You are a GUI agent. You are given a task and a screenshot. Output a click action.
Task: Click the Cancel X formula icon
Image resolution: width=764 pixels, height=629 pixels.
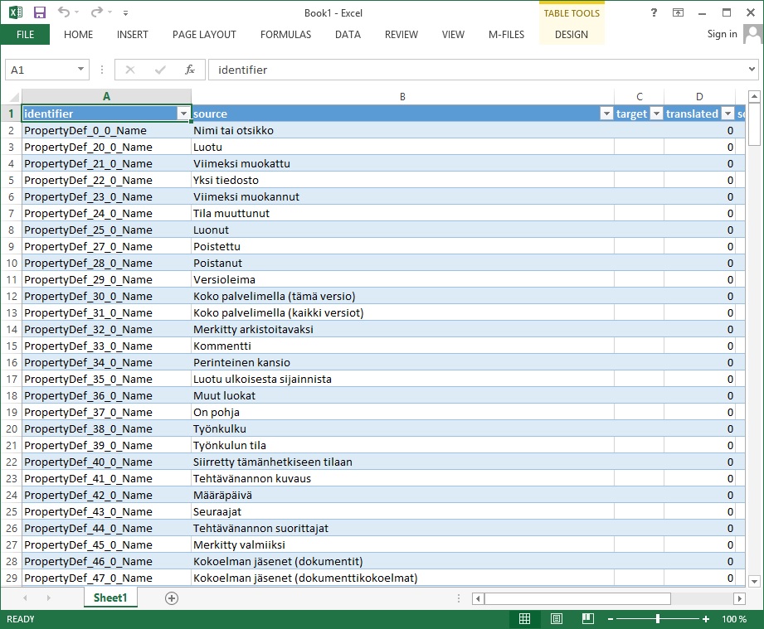point(130,70)
